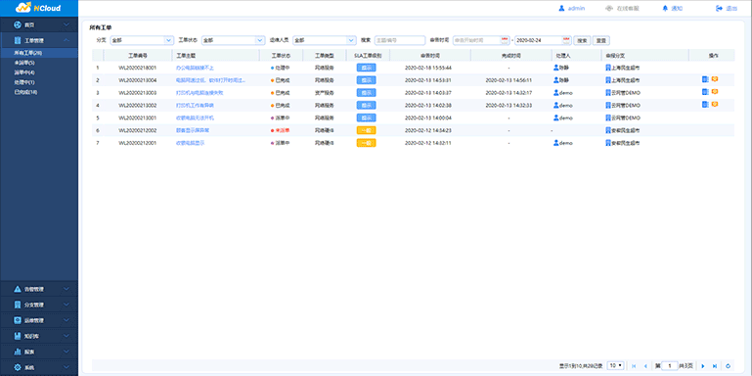The height and width of the screenshot is (376, 752).
Task: Open the start date calendar picker icon
Action: 505,40
